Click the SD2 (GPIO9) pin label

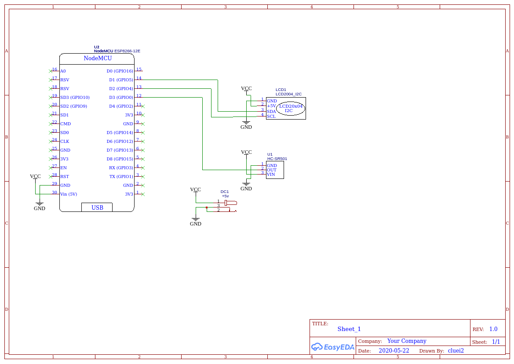(x=73, y=106)
